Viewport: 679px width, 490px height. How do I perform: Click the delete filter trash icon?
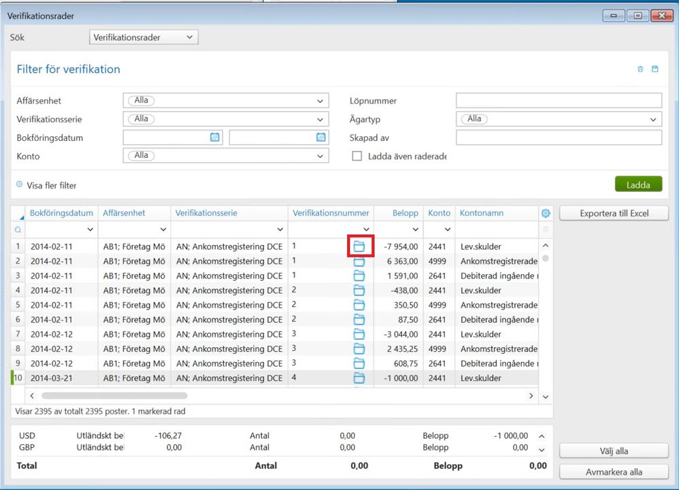[640, 69]
